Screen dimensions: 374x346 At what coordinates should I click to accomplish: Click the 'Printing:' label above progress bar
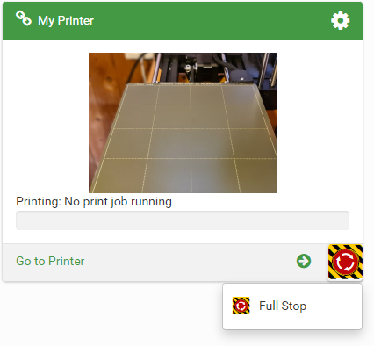[x=39, y=202]
